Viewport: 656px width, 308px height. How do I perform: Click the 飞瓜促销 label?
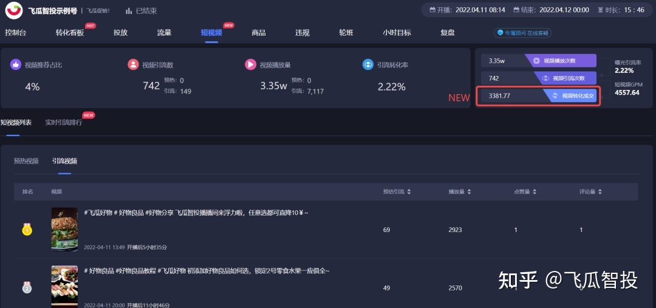point(99,11)
